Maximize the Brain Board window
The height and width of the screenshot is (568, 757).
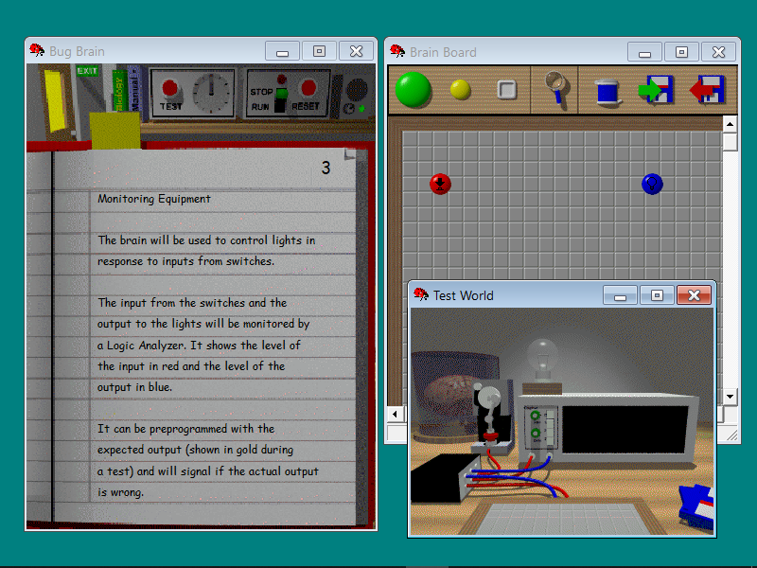pyautogui.click(x=681, y=52)
